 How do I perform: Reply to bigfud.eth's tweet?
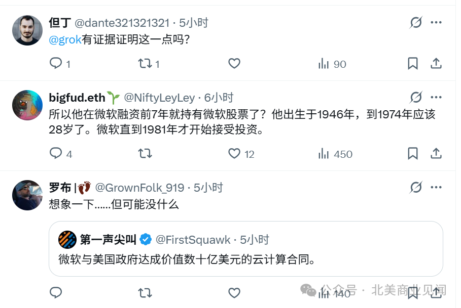[x=56, y=154]
